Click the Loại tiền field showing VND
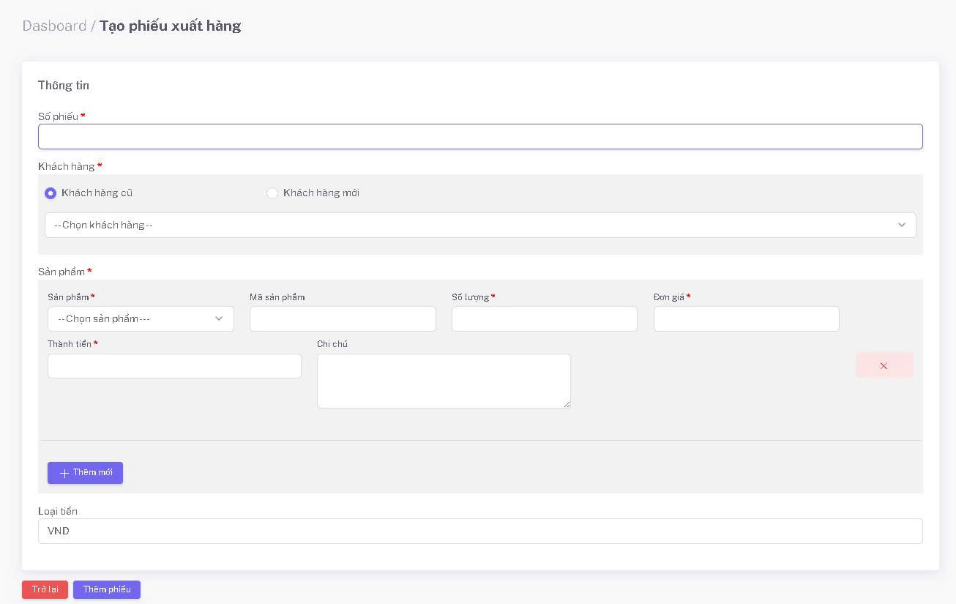956x604 pixels. [x=479, y=531]
